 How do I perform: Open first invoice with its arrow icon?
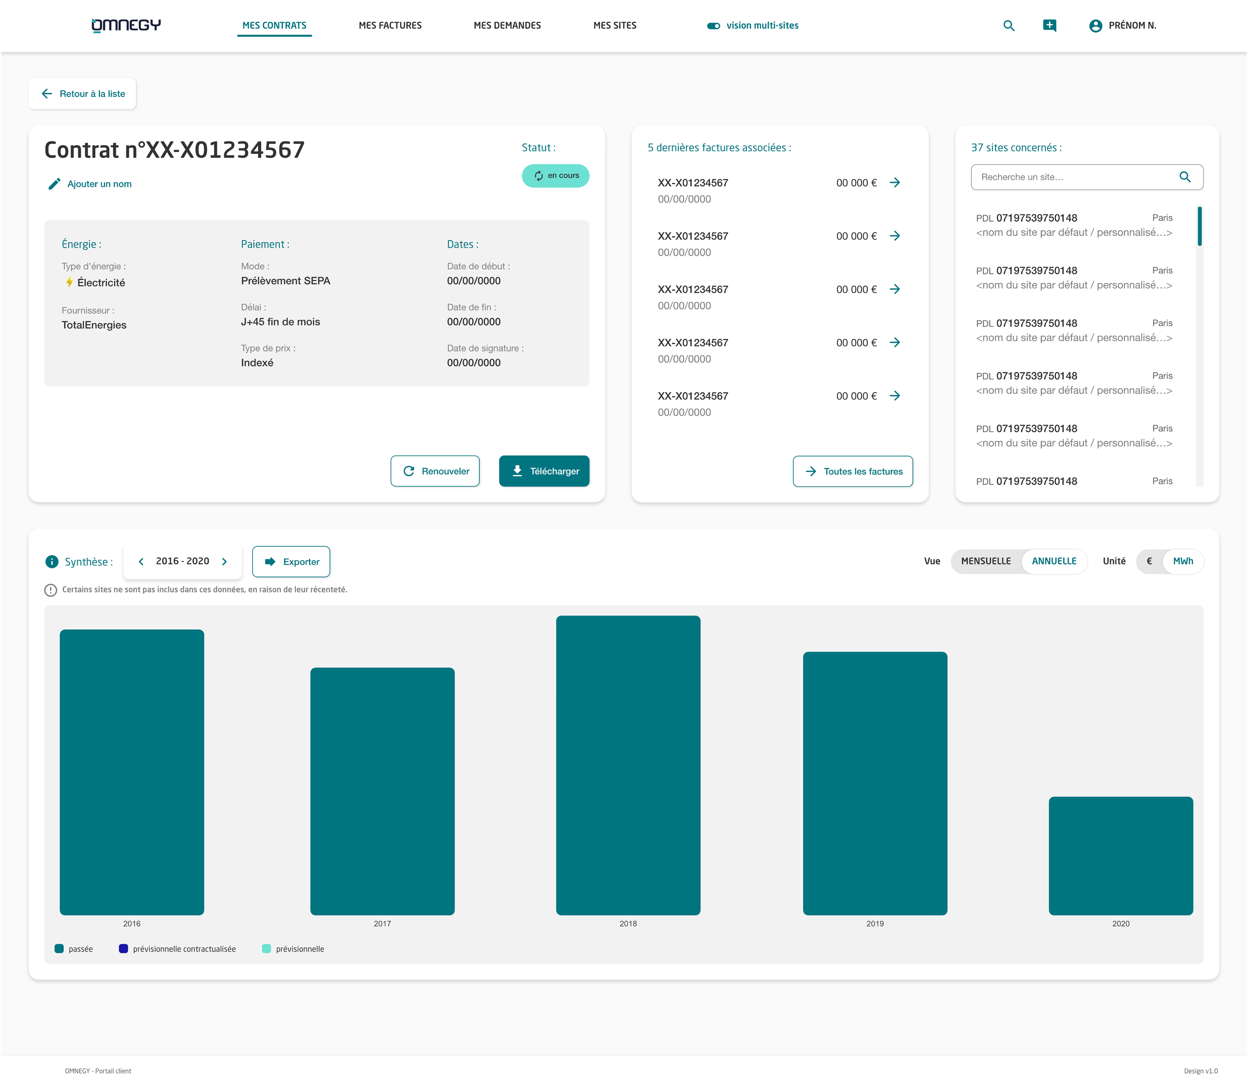tap(894, 182)
